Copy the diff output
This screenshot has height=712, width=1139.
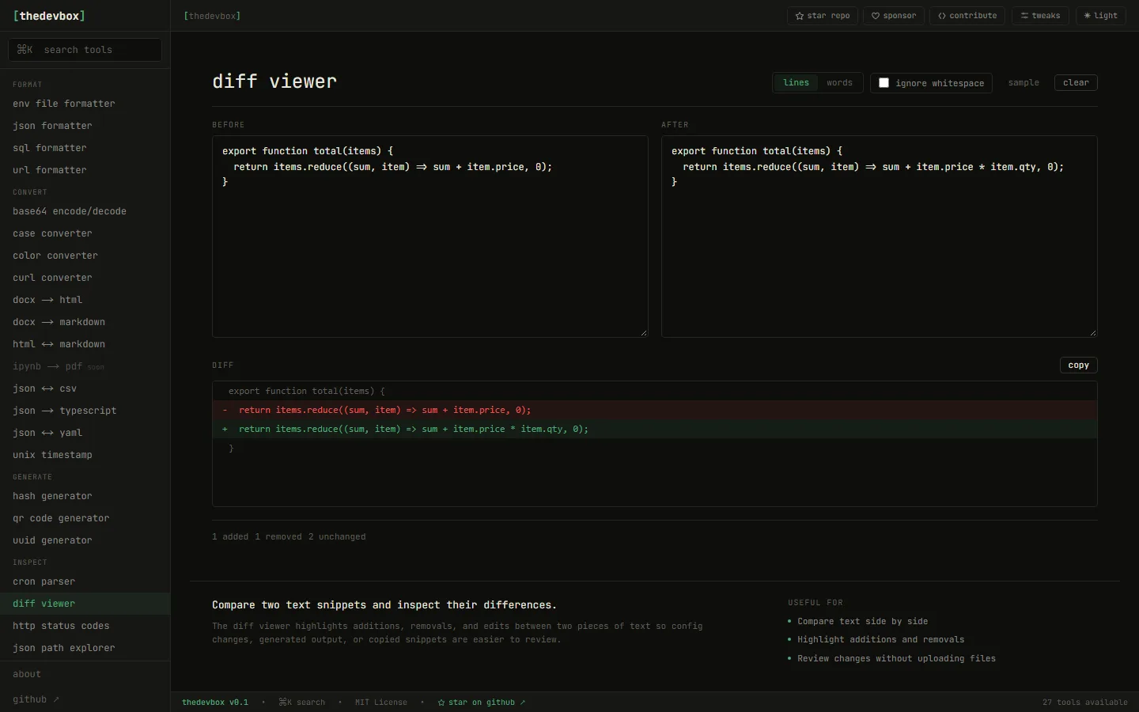point(1079,365)
